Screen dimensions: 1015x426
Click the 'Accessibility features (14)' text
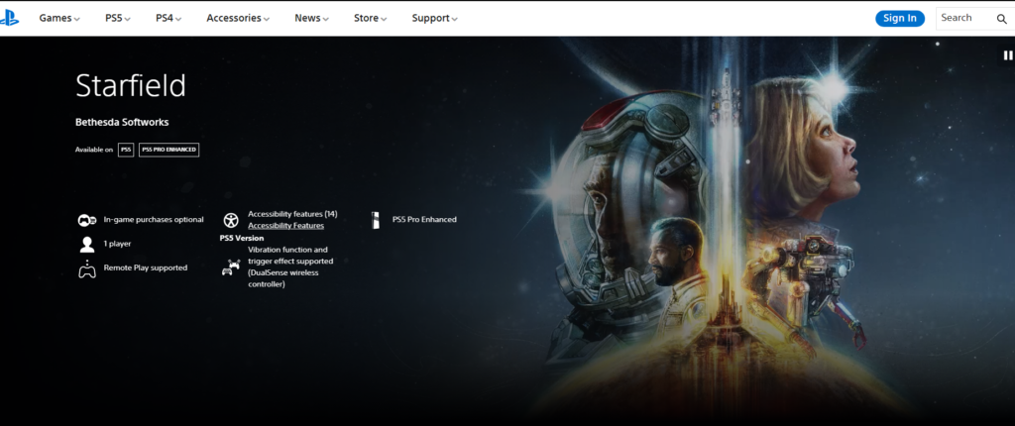click(x=292, y=214)
